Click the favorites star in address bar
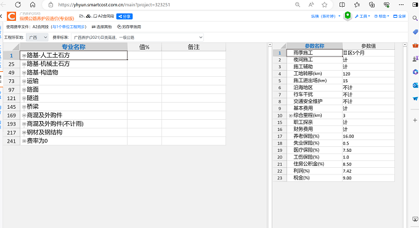Screen dimensions: 419x228 tap(324, 4)
